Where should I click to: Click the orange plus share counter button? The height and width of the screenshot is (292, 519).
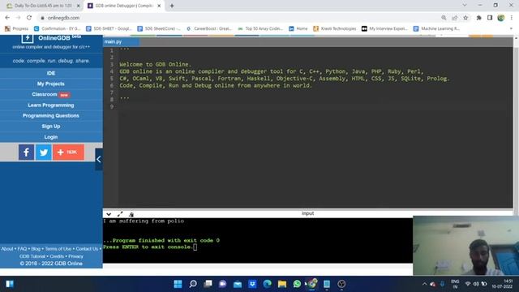tap(68, 152)
